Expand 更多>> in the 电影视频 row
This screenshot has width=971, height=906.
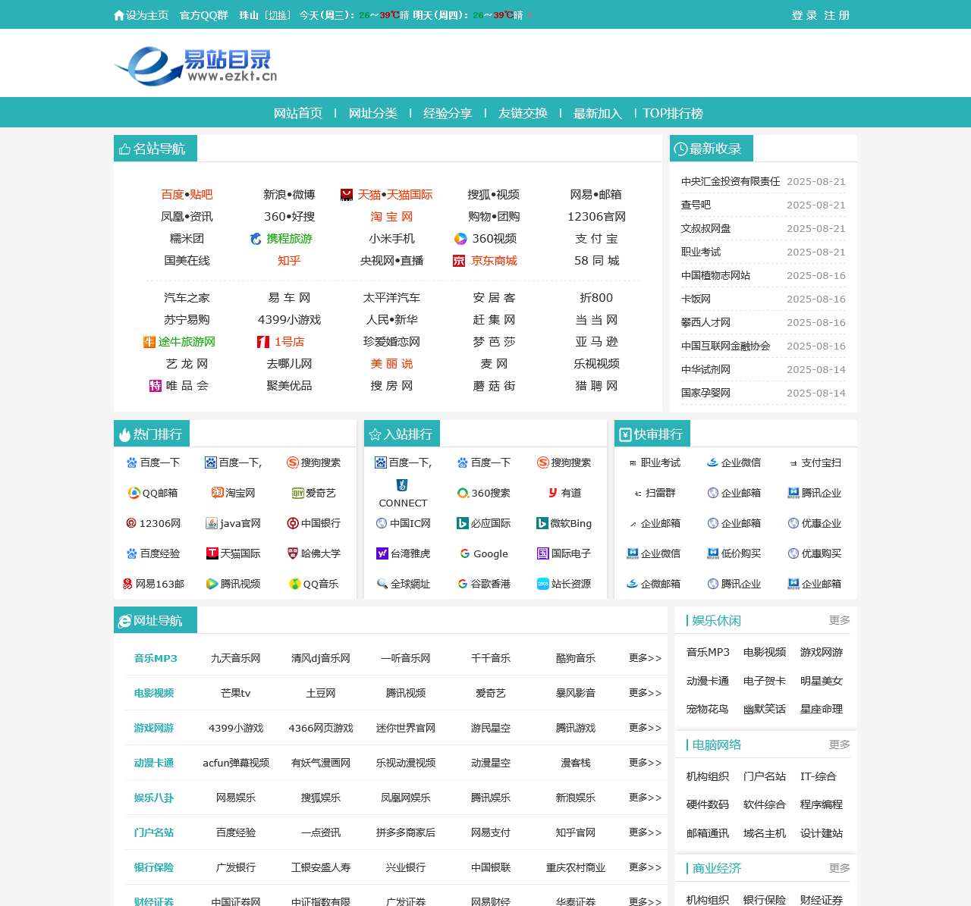tap(645, 693)
